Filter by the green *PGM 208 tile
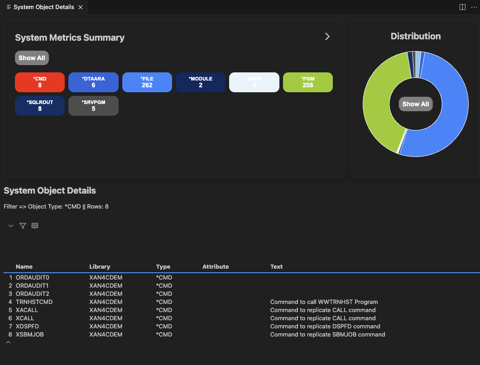 [x=307, y=82]
